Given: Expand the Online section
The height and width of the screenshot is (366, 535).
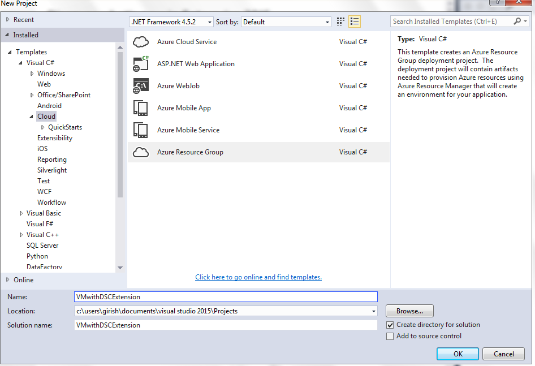Looking at the screenshot, I should [x=7, y=279].
